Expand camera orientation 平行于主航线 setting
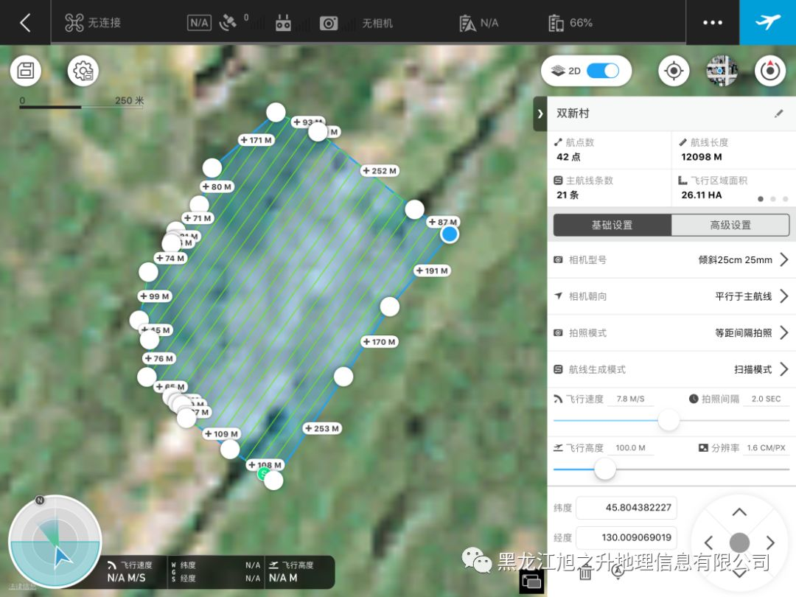 (783, 296)
